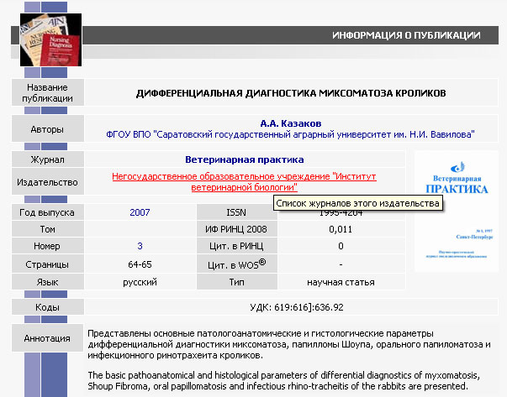Click the impact factor value 0,011

pos(340,229)
